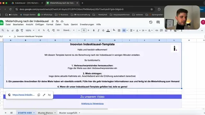Screen dimensions: 205x115
Task: Insert link via chain icon
Action: [157, 30]
